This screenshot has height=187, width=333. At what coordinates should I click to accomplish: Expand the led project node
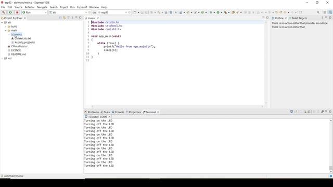[x=2, y=58]
